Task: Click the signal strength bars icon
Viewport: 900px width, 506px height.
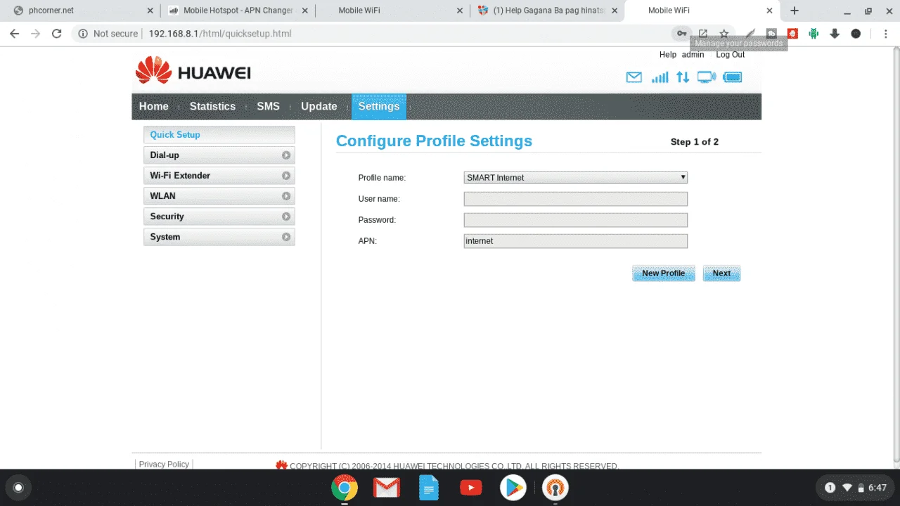Action: 660,77
